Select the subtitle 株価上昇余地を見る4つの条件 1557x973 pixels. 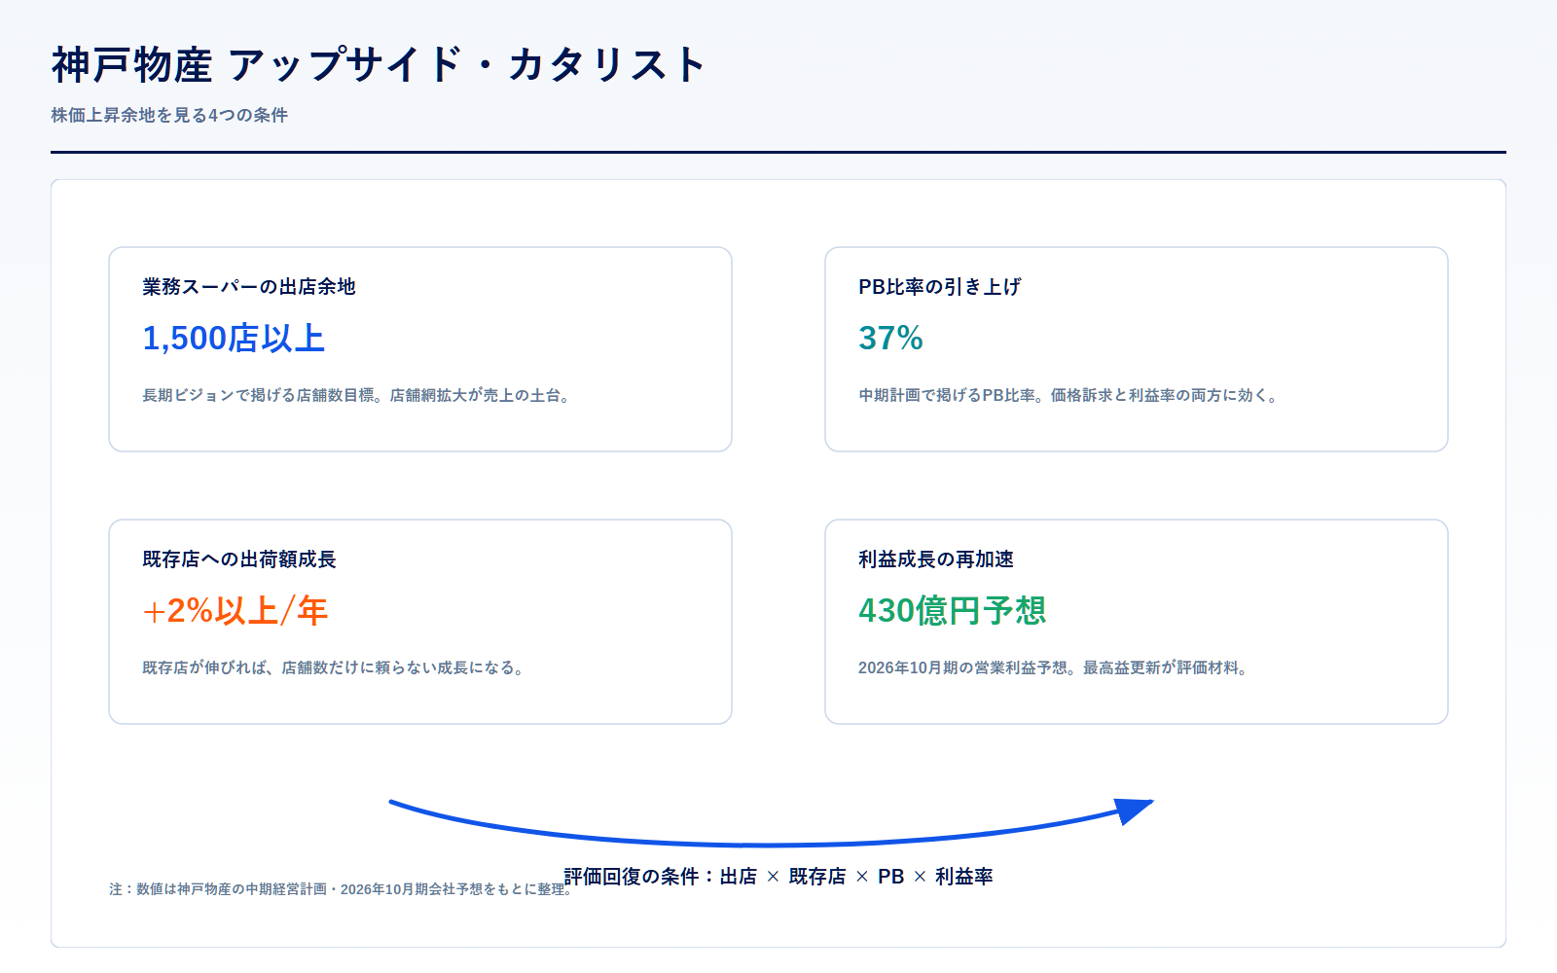click(x=169, y=115)
